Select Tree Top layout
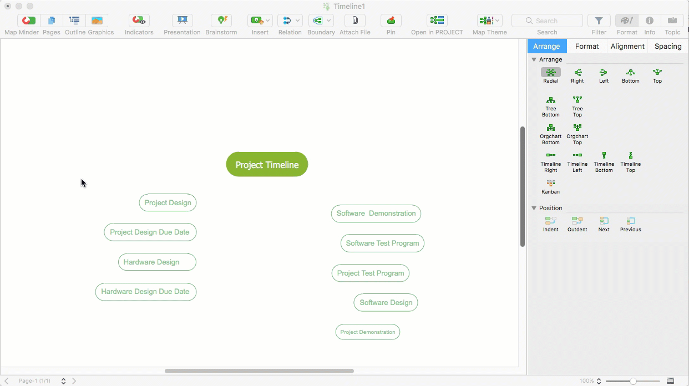This screenshot has height=386, width=689. 577,106
